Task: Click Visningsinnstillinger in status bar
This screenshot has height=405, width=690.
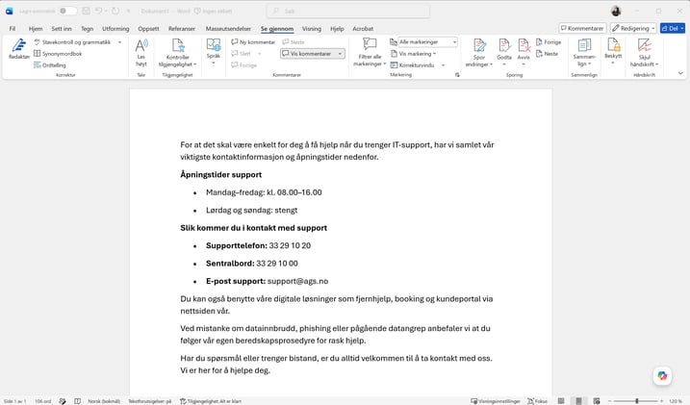Action: coord(496,401)
